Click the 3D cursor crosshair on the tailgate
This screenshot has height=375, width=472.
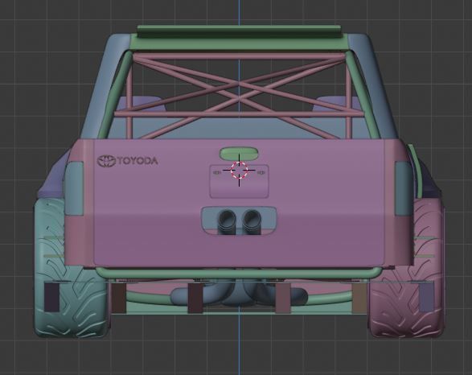(240, 170)
